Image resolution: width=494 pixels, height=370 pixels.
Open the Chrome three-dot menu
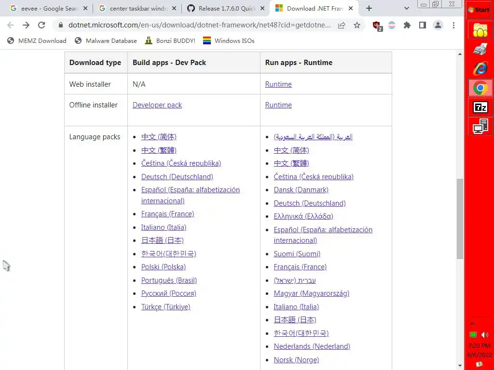click(x=453, y=26)
